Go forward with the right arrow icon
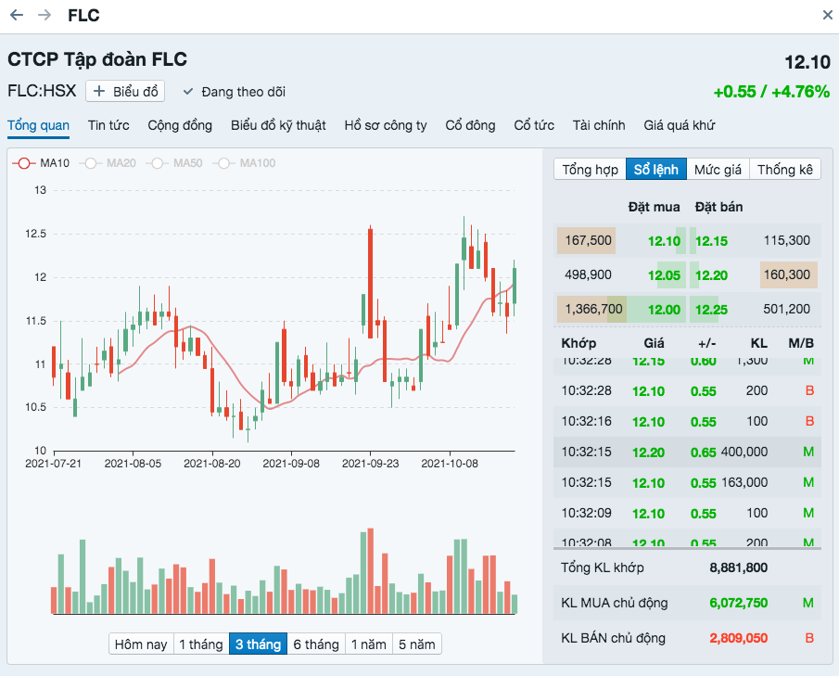The image size is (839, 676). tap(44, 15)
